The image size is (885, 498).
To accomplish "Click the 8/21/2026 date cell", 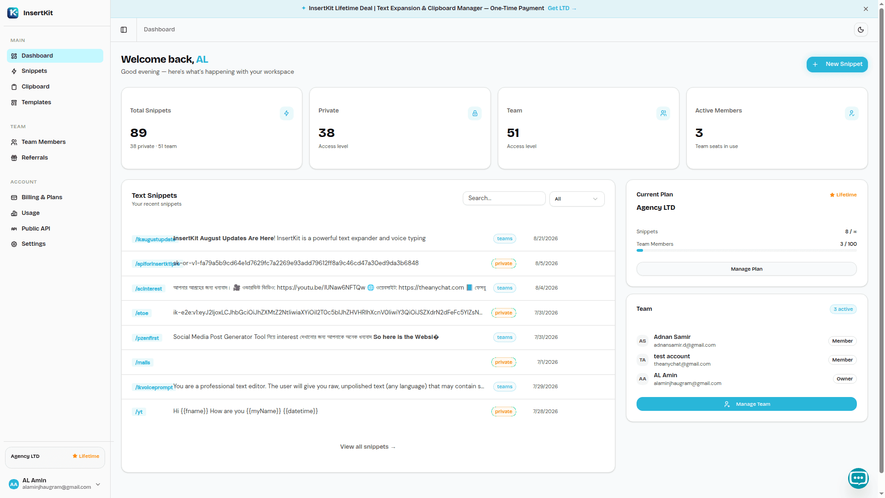I will (546, 239).
